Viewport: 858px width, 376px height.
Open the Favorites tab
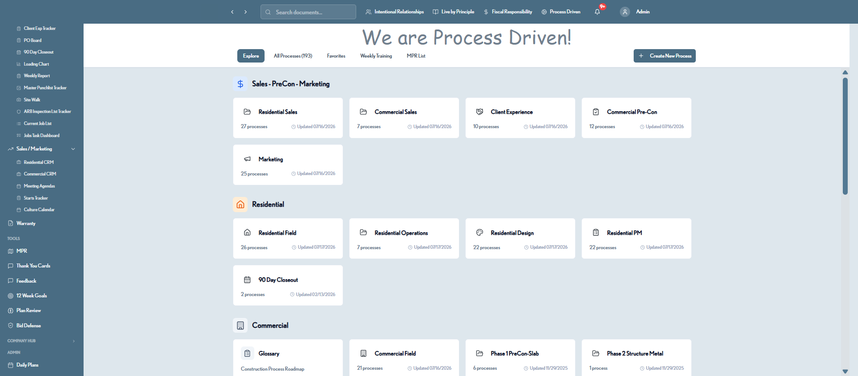click(336, 56)
